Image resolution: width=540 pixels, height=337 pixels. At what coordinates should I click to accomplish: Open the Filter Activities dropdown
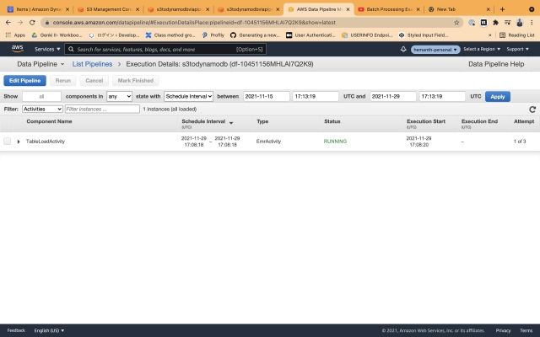(x=42, y=109)
